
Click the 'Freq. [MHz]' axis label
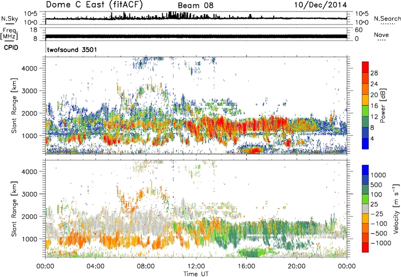[x=9, y=34]
